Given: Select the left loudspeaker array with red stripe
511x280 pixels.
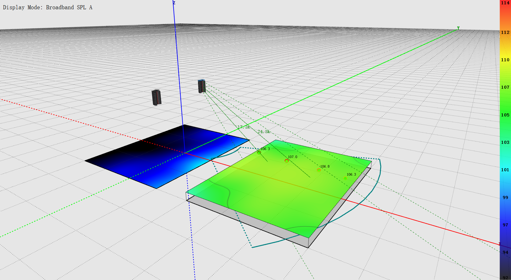Looking at the screenshot, I should 156,97.
